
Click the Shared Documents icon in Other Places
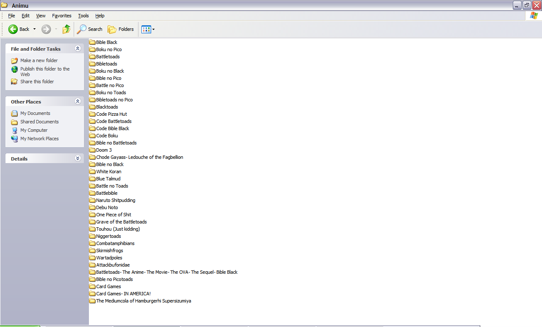pos(14,122)
